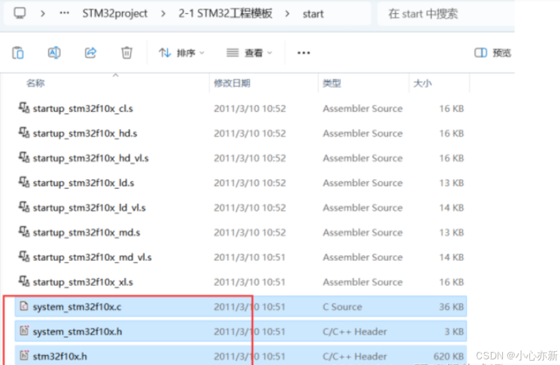Viewport: 560px width, 365px height.
Task: Click header icon of stm32f10x.h
Action: (x=24, y=356)
